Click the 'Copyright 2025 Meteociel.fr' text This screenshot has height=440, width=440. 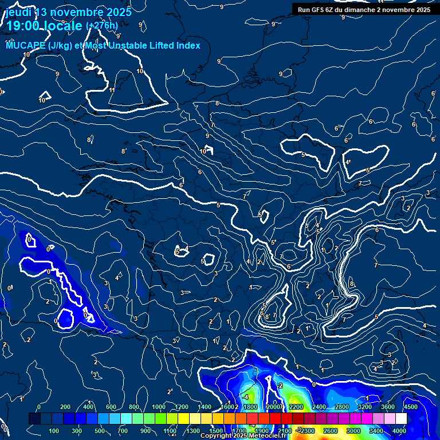[x=243, y=435]
